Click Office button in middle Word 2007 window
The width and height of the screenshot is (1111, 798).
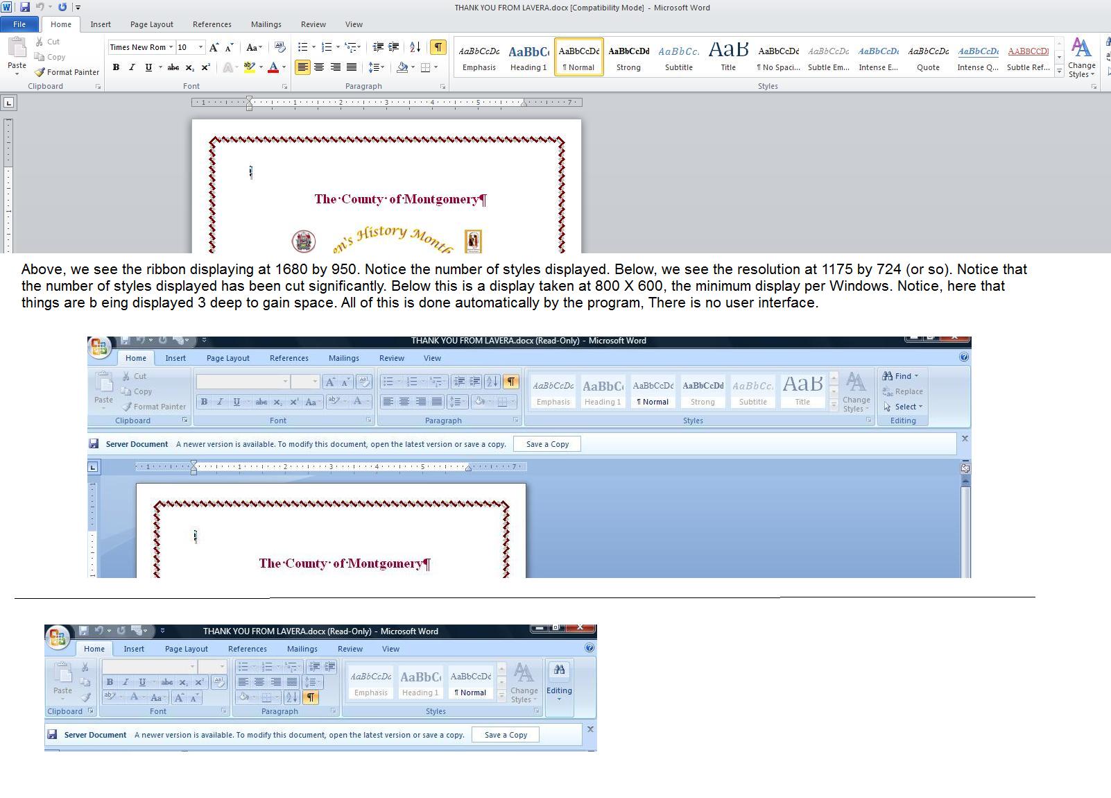pos(99,346)
